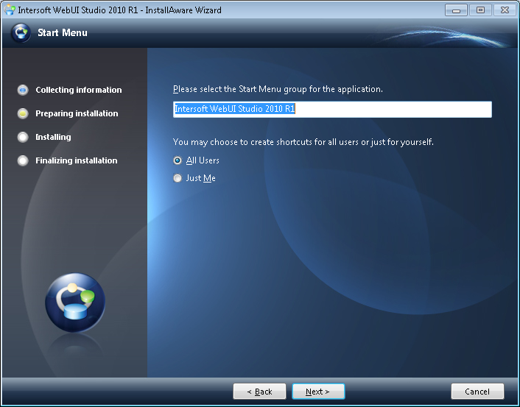Click the Start Menu group name field
This screenshot has width=520, height=407.
coord(331,110)
